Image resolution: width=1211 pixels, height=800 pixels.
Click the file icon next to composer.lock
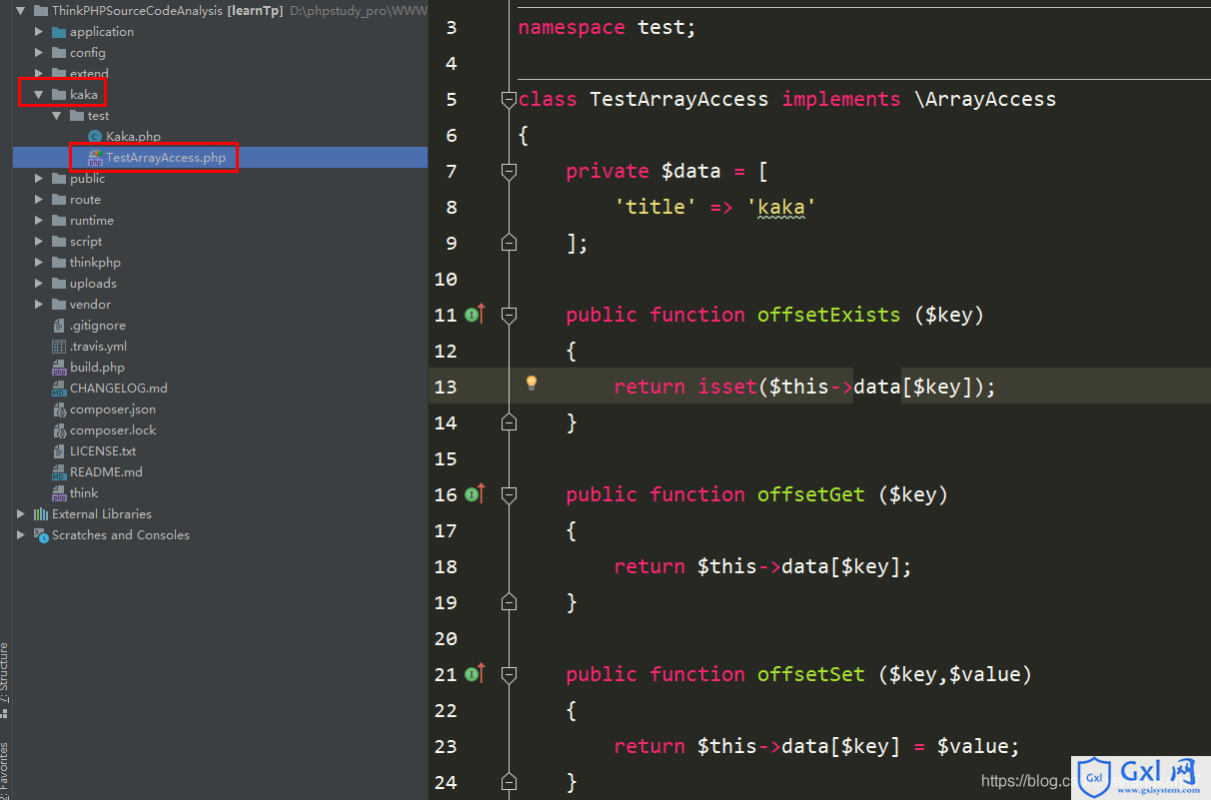59,430
